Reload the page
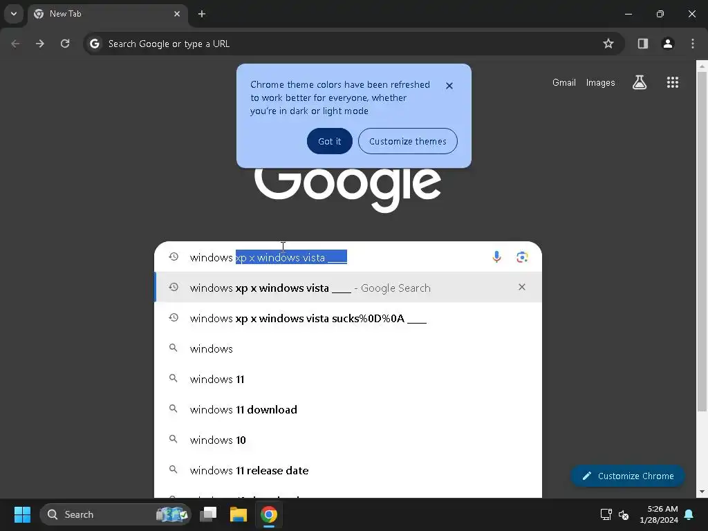Image resolution: width=708 pixels, height=531 pixels. 65,44
